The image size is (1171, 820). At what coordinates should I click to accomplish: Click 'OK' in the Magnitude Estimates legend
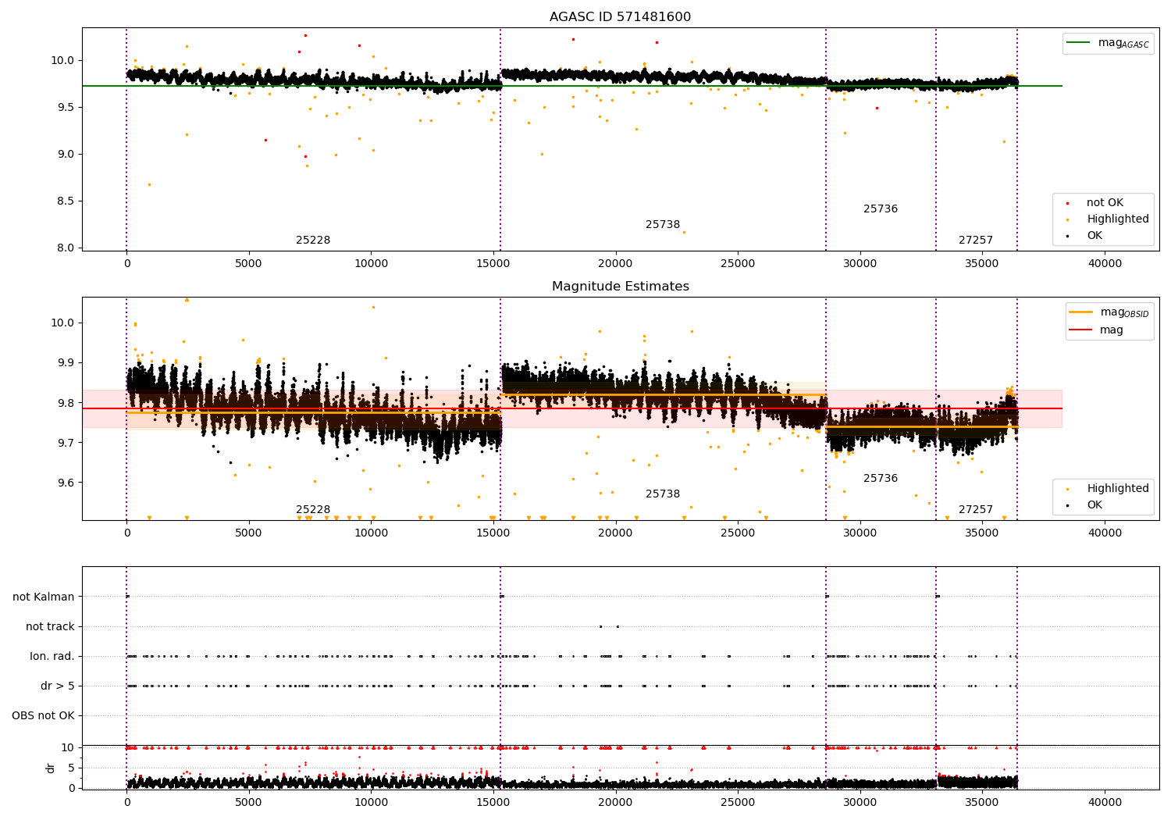tap(1094, 505)
